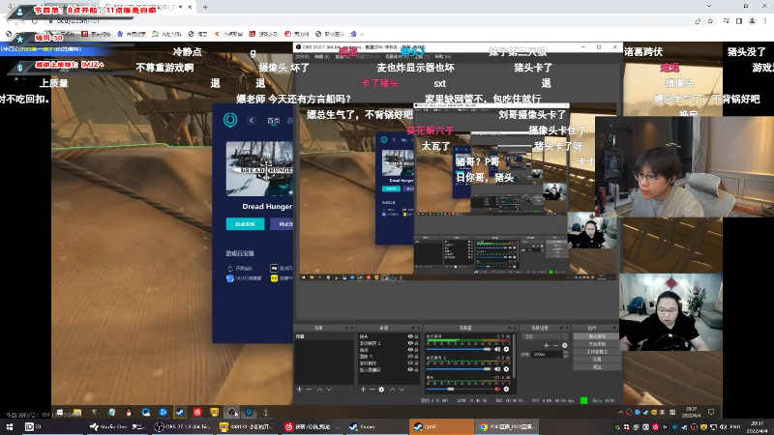Pop out the Scenes dock panel
The height and width of the screenshot is (435, 774).
pos(346,328)
